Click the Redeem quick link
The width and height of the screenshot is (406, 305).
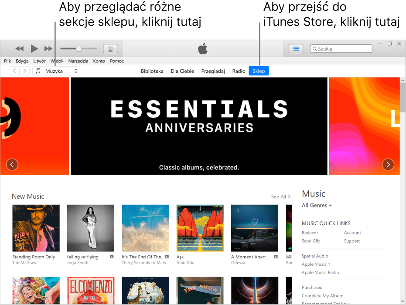310,233
